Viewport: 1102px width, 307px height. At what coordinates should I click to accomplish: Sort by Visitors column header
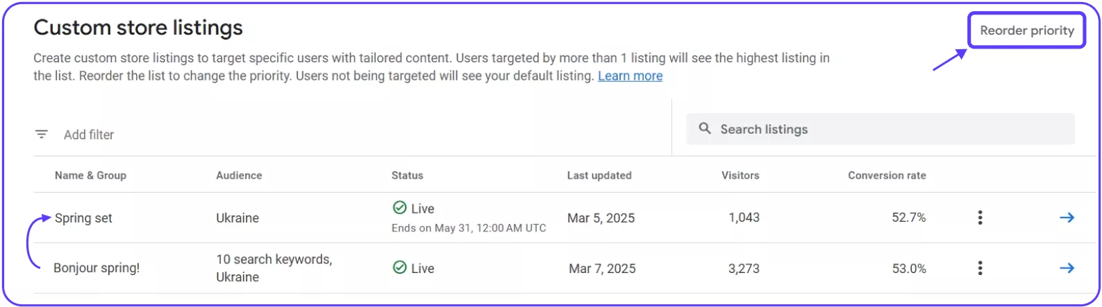click(x=740, y=175)
